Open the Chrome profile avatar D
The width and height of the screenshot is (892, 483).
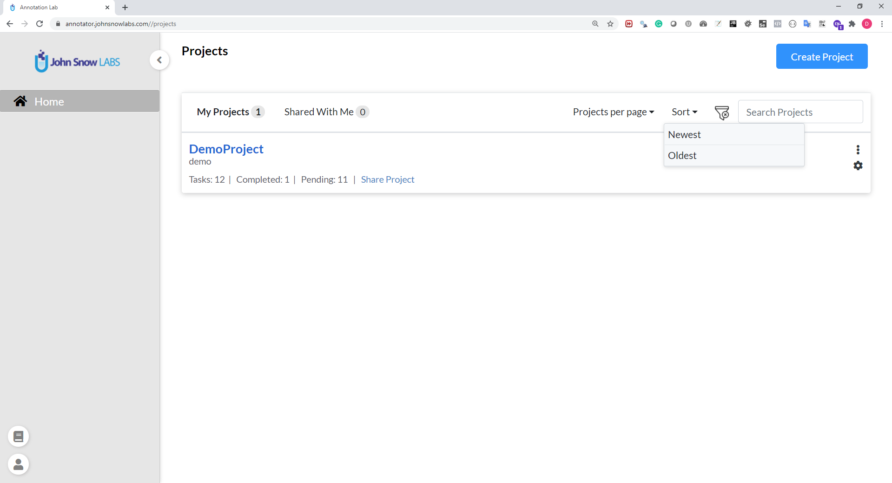(x=867, y=24)
